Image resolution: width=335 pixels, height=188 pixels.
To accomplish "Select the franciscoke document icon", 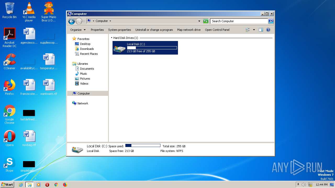I will pos(29,87).
